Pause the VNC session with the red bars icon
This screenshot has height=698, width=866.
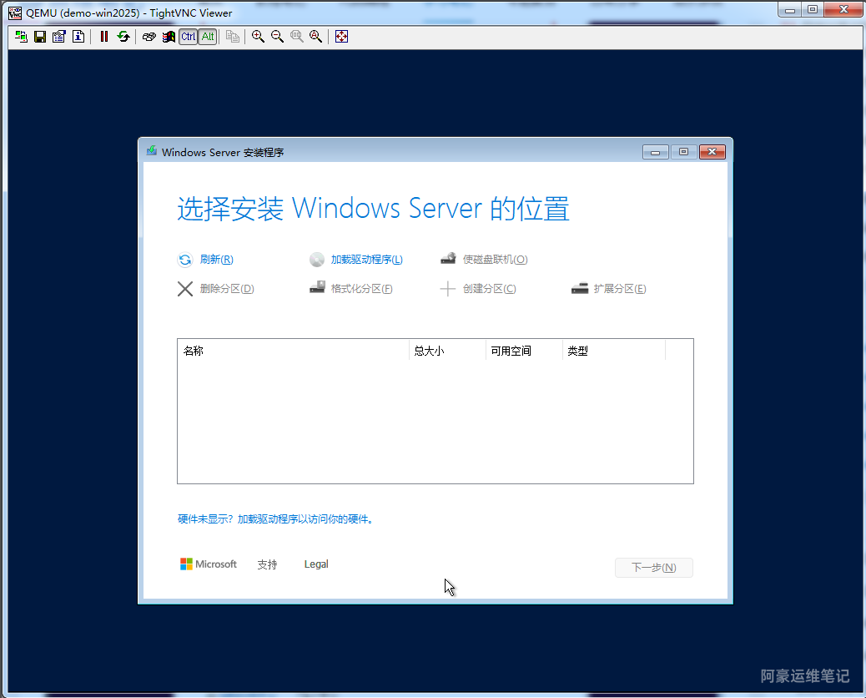pyautogui.click(x=104, y=37)
